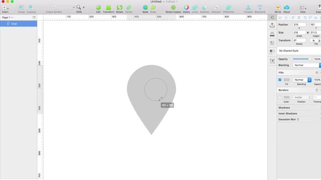
Task: Move layer Backward
Action: [260, 7]
